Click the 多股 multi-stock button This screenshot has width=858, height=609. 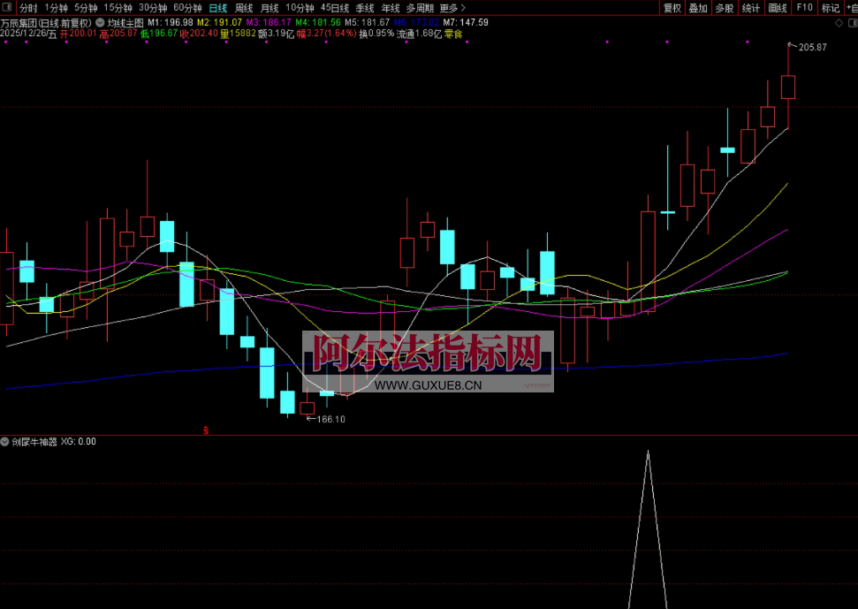pos(725,8)
